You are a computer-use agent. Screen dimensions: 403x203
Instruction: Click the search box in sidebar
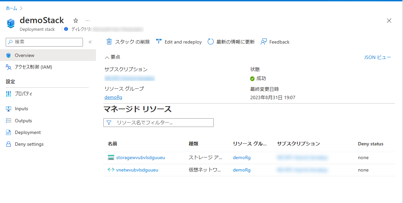[x=44, y=42]
